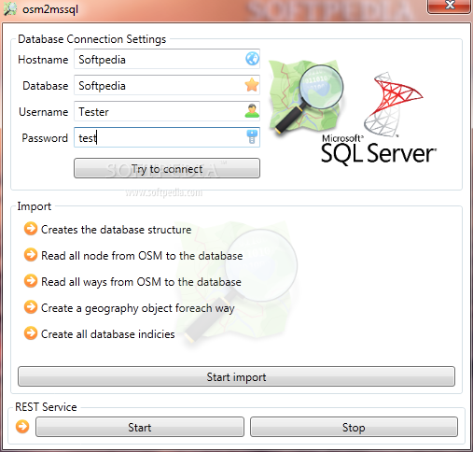Click the Start import button

pyautogui.click(x=236, y=376)
